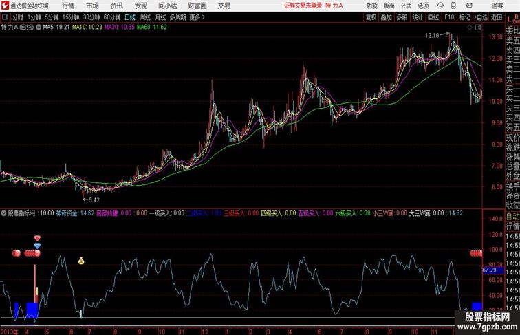The image size is (520, 335).
Task: Click the mobile phone icon
Action: click(x=454, y=6)
